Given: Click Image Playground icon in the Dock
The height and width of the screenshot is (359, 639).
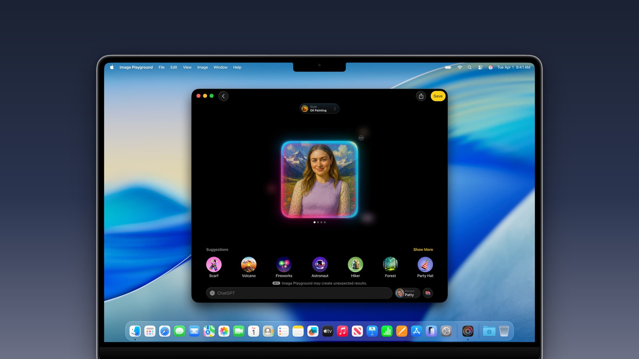Looking at the screenshot, I should tap(468, 331).
